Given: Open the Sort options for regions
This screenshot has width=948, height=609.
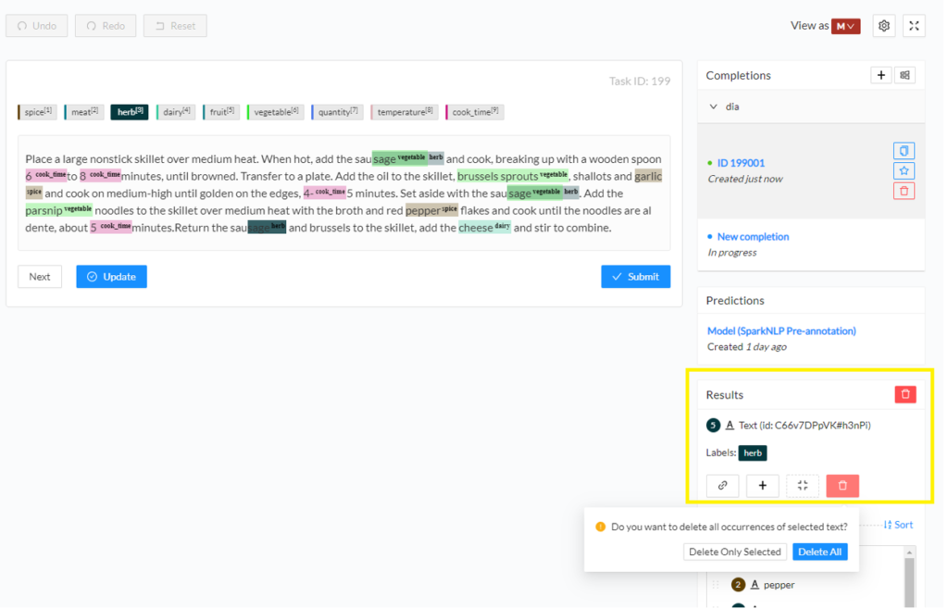Looking at the screenshot, I should click(897, 524).
